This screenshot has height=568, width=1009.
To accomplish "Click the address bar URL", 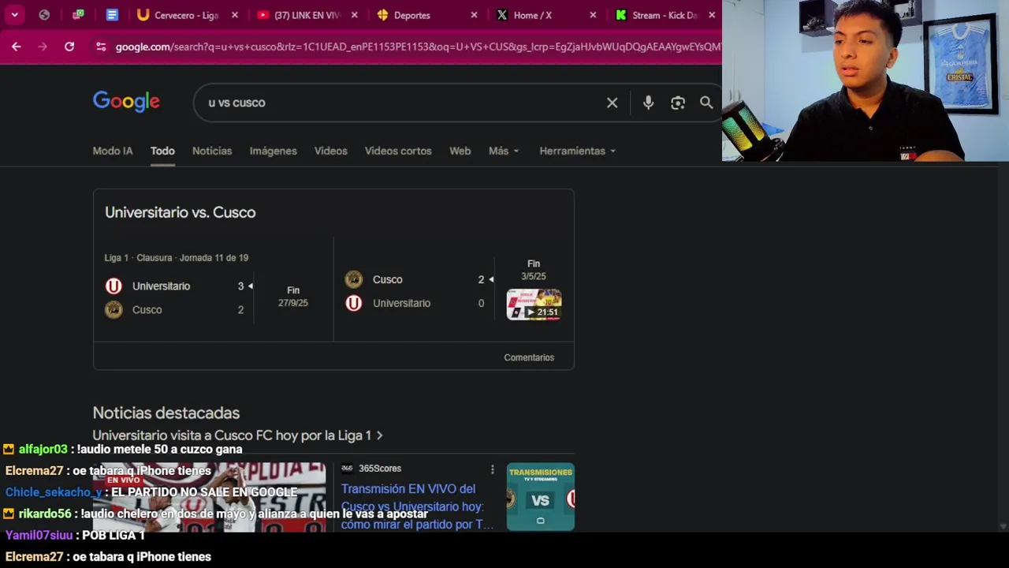I will [418, 47].
